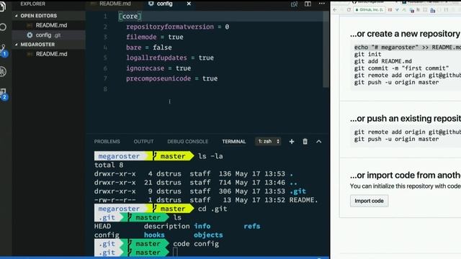Kill the terminal with the trash icon
Screen dimensions: 461x259
[x=305, y=142]
